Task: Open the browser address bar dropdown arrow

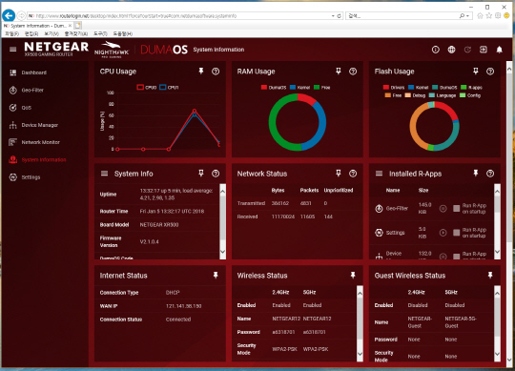Action: point(333,16)
